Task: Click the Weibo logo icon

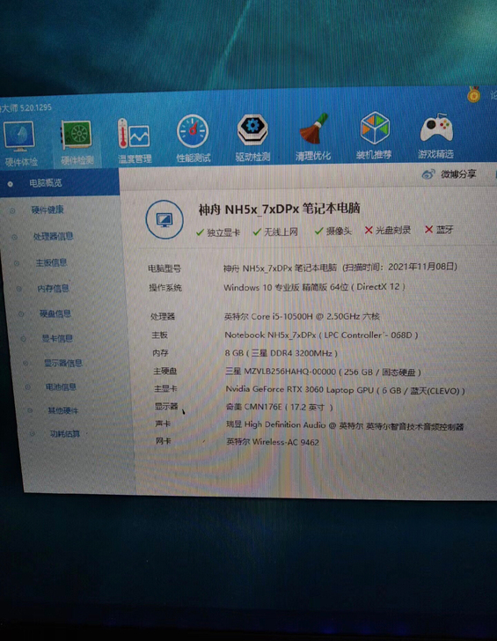Action: (428, 174)
